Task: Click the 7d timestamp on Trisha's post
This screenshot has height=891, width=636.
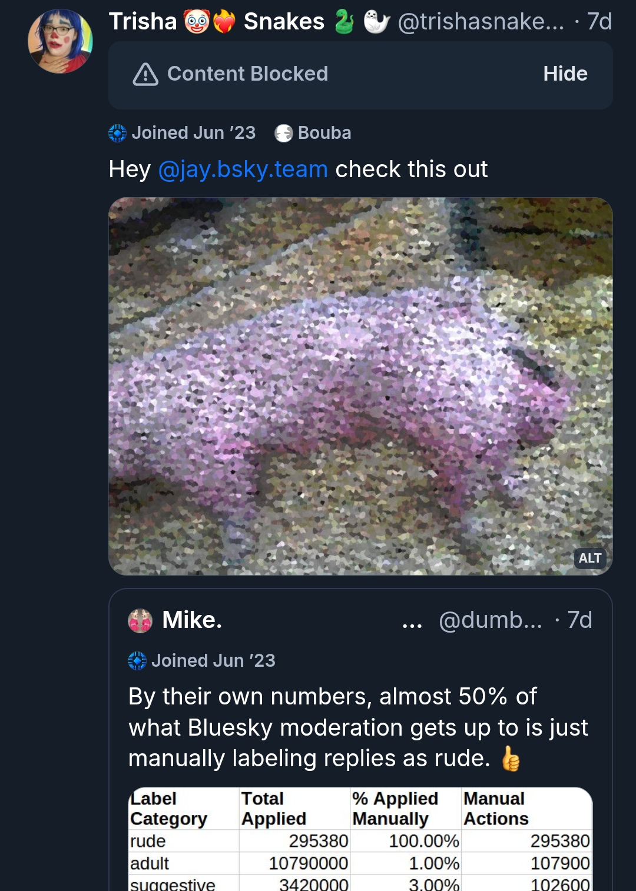Action: click(599, 22)
